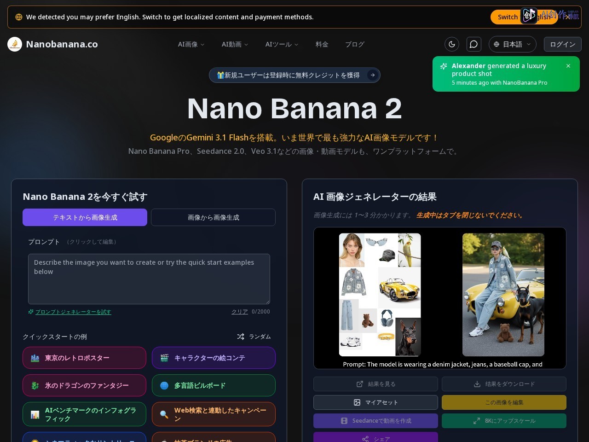Viewport: 589px width, 442px height.
Task: Click the magnifier icon on Web search example
Action: (x=164, y=415)
